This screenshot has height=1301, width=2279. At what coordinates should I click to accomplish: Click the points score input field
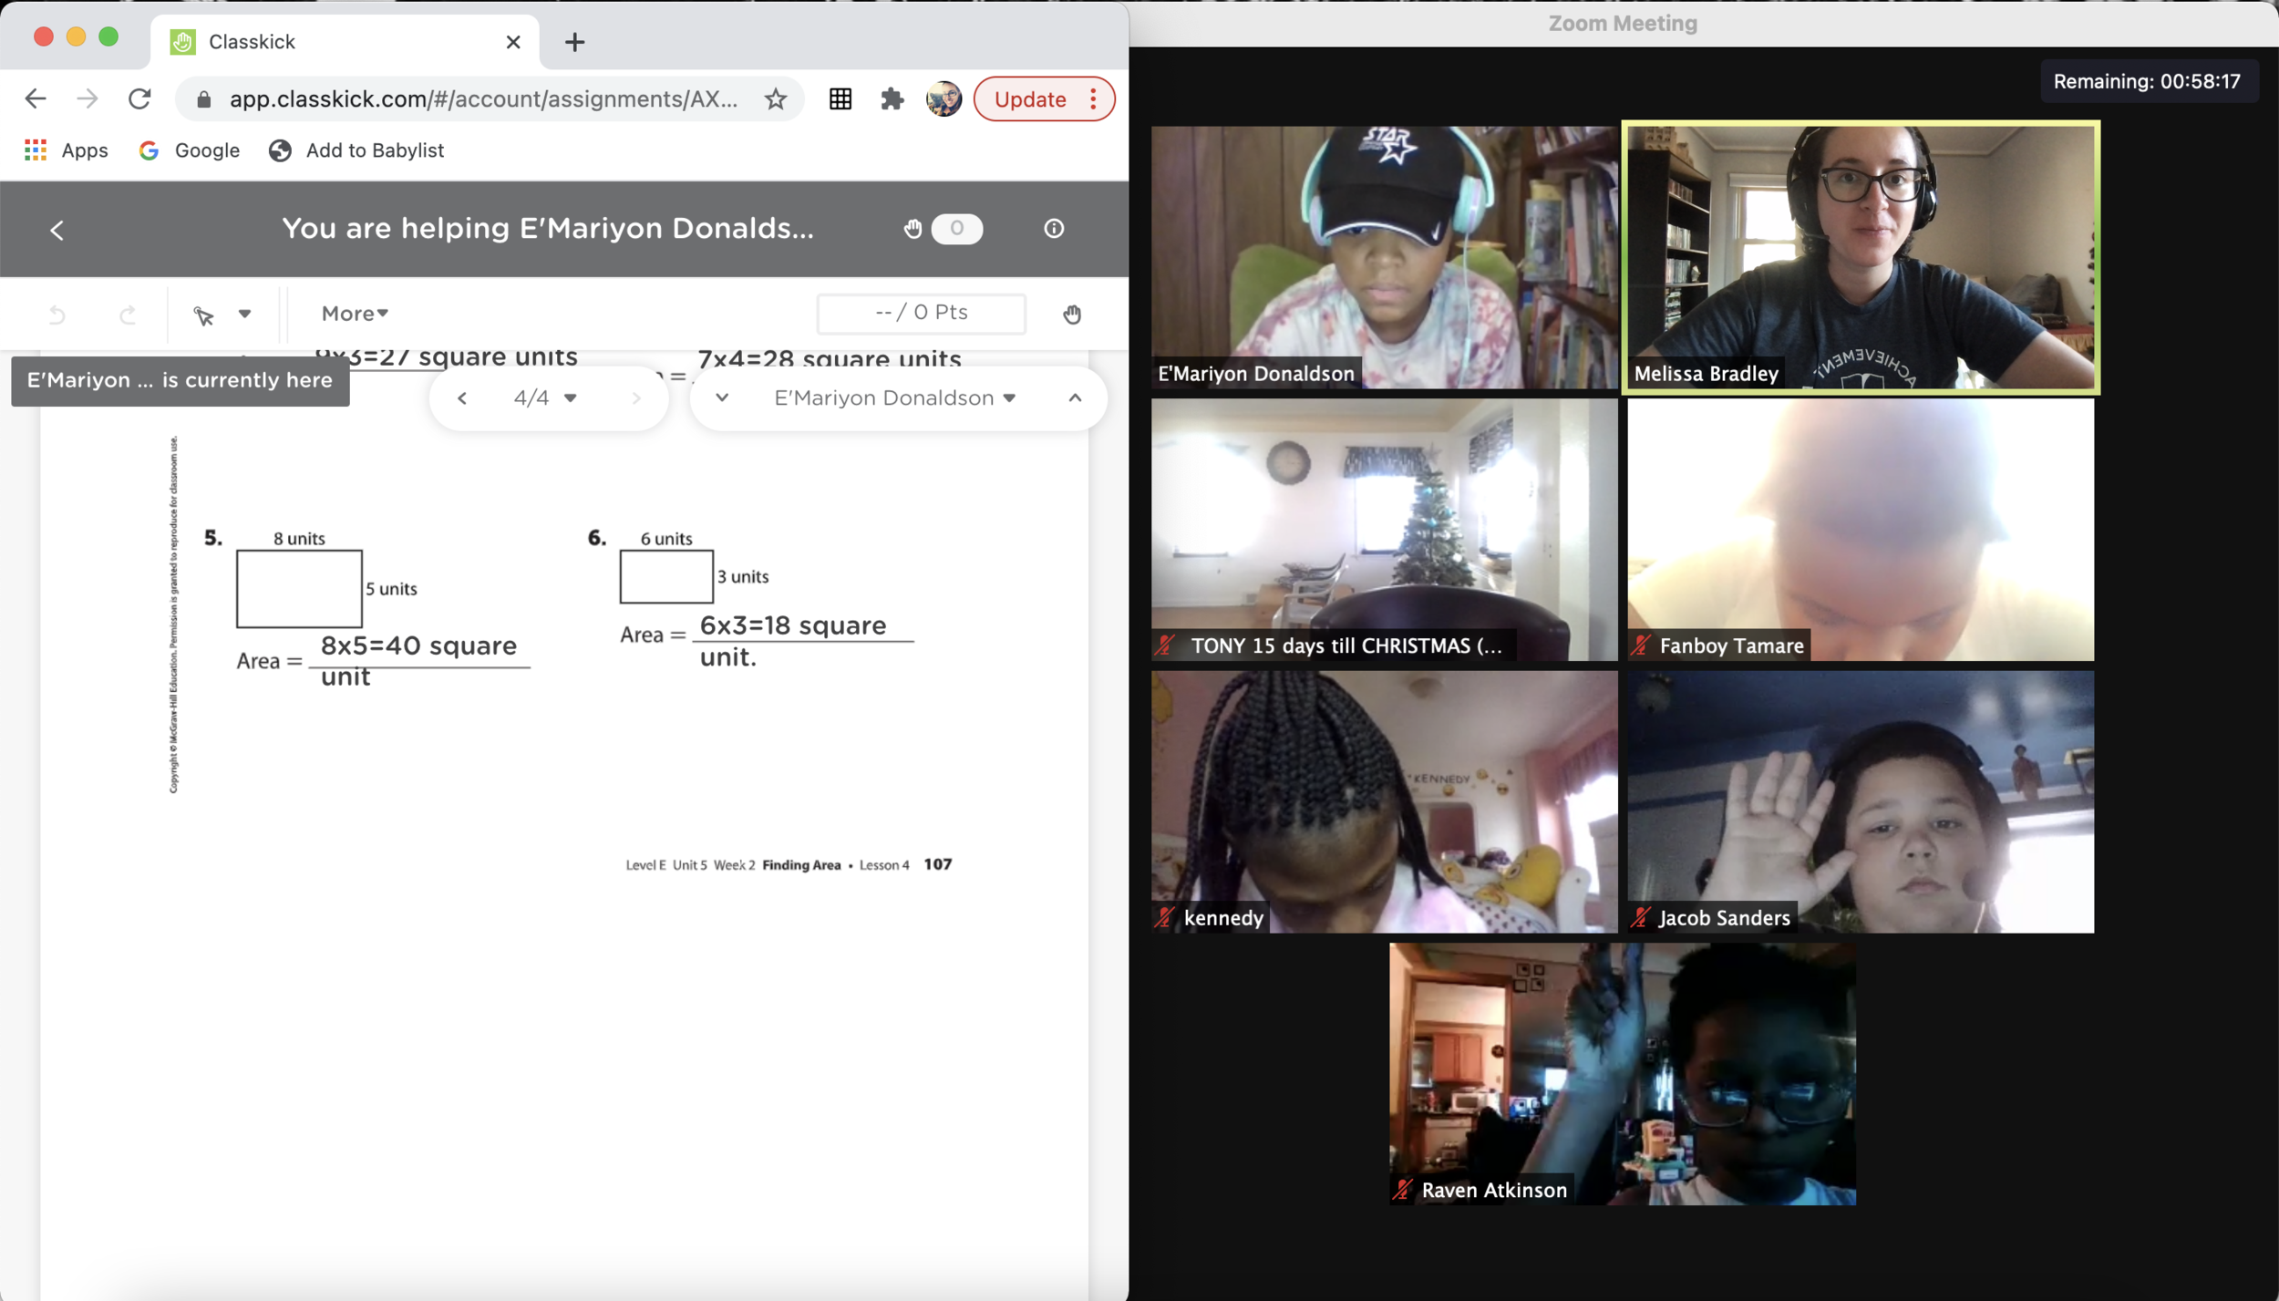(x=921, y=313)
